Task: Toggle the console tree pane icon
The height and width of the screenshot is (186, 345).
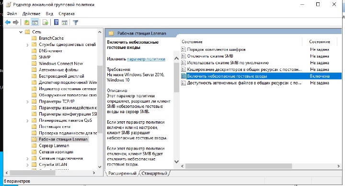Action: 35,22
